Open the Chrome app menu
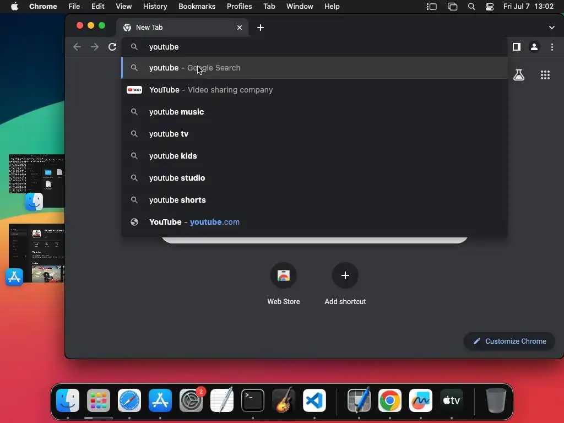The image size is (564, 423). click(x=43, y=7)
